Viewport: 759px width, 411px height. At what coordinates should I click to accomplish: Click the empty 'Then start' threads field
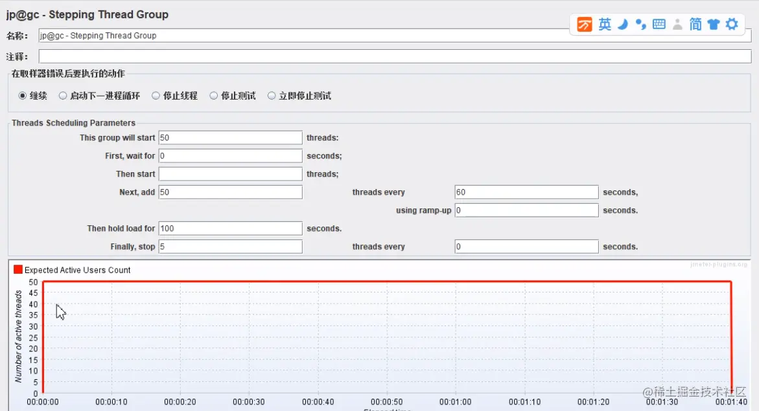click(x=230, y=173)
